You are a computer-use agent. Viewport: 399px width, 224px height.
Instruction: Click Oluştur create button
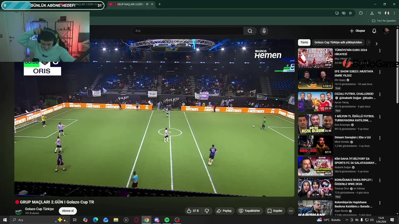point(357,31)
